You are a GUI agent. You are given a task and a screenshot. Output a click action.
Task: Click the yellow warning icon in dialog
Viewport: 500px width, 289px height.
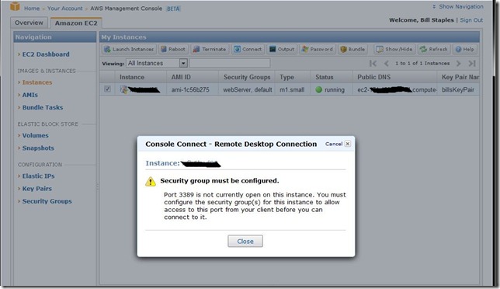pos(151,182)
